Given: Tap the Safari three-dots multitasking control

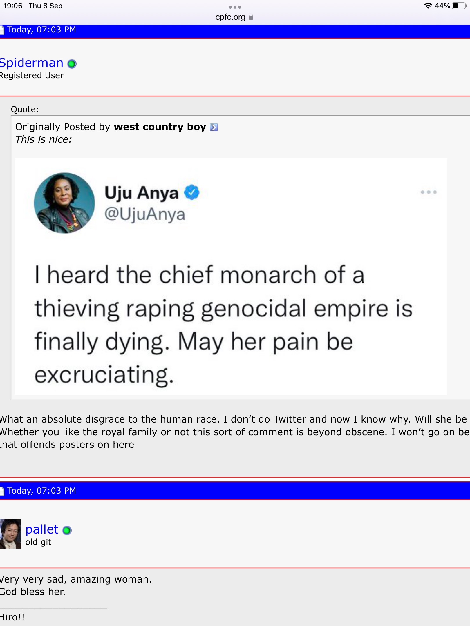Looking at the screenshot, I should click(x=235, y=7).
